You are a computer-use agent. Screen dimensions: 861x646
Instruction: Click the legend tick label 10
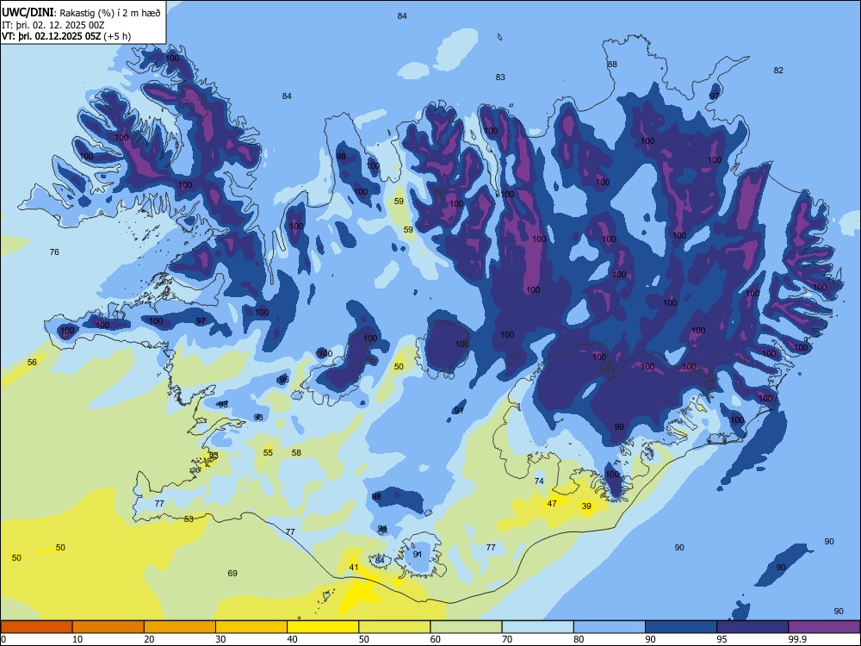pos(77,639)
